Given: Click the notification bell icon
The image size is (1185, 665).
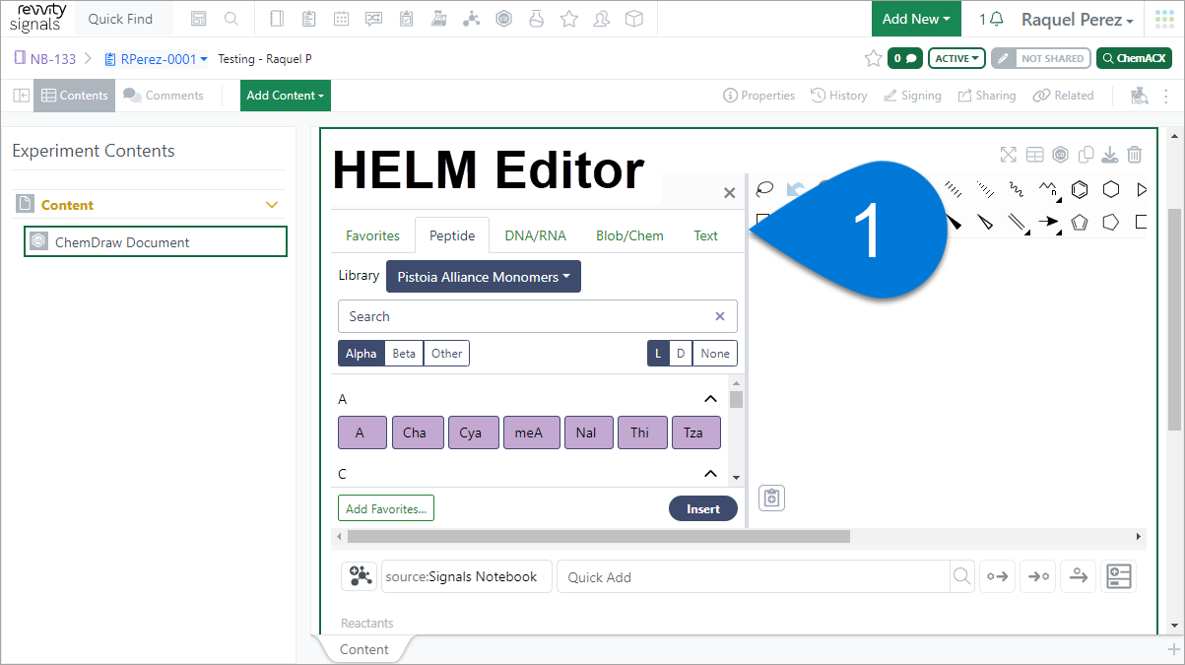Looking at the screenshot, I should pos(997,19).
